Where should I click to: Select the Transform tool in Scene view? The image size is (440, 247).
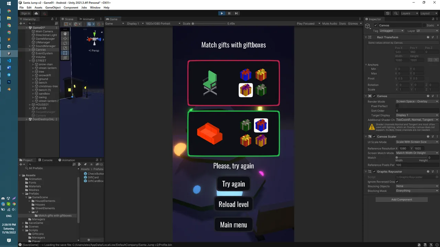click(65, 58)
